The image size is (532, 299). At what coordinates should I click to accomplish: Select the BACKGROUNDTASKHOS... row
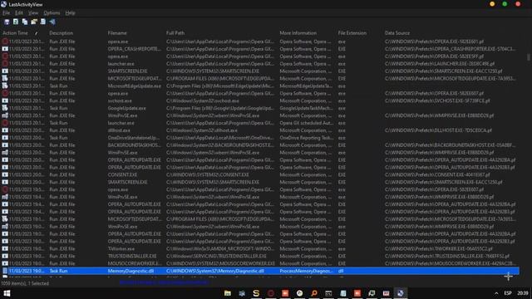coord(259,145)
